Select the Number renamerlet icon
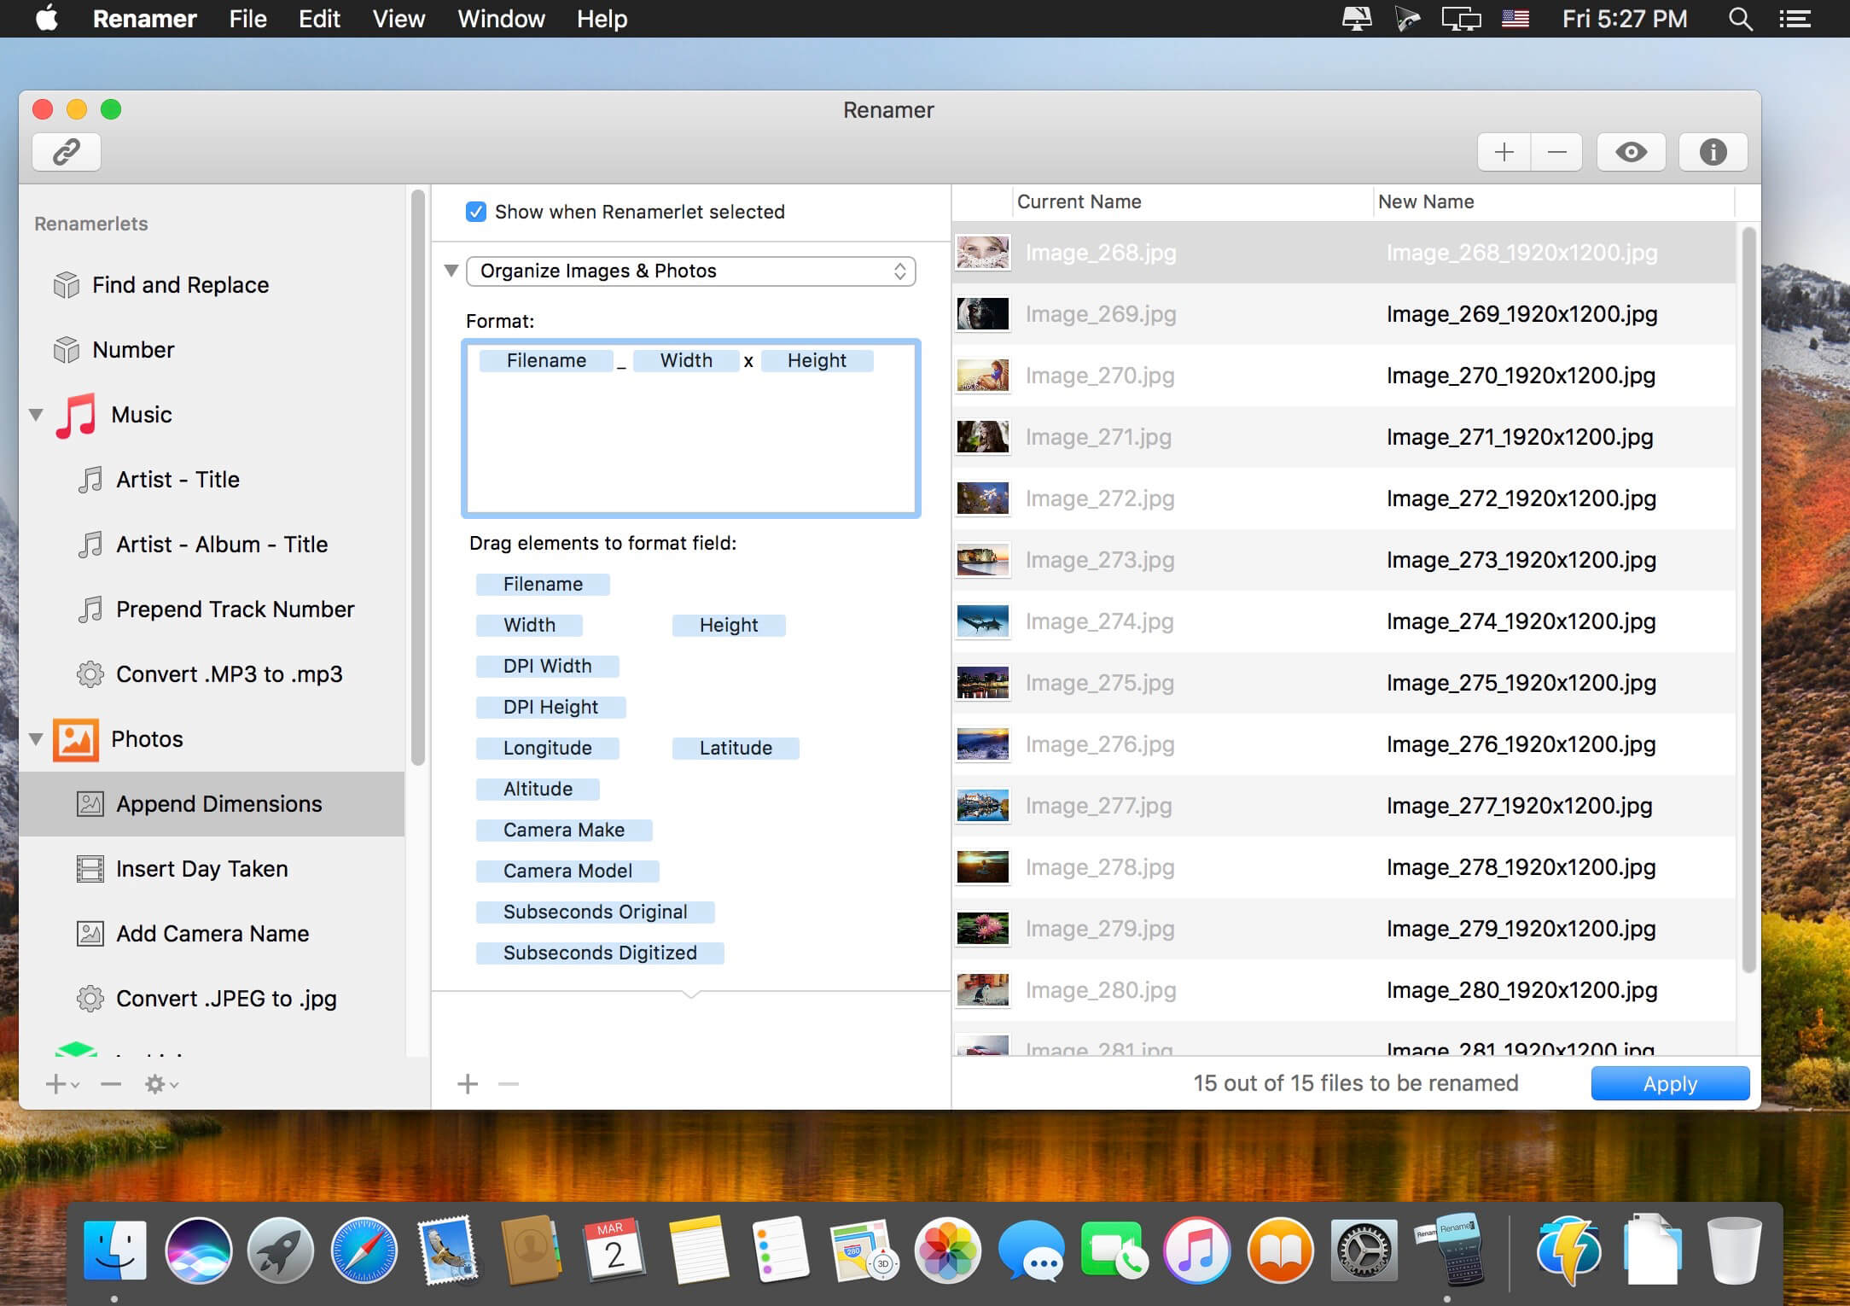Image resolution: width=1850 pixels, height=1306 pixels. tap(67, 349)
